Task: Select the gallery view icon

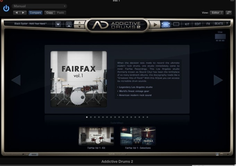Action: pos(166,24)
